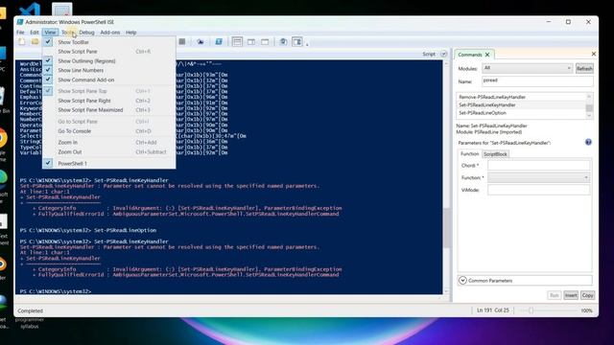
Task: Click the PowerShell ISE title bar icon
Action: pyautogui.click(x=20, y=22)
